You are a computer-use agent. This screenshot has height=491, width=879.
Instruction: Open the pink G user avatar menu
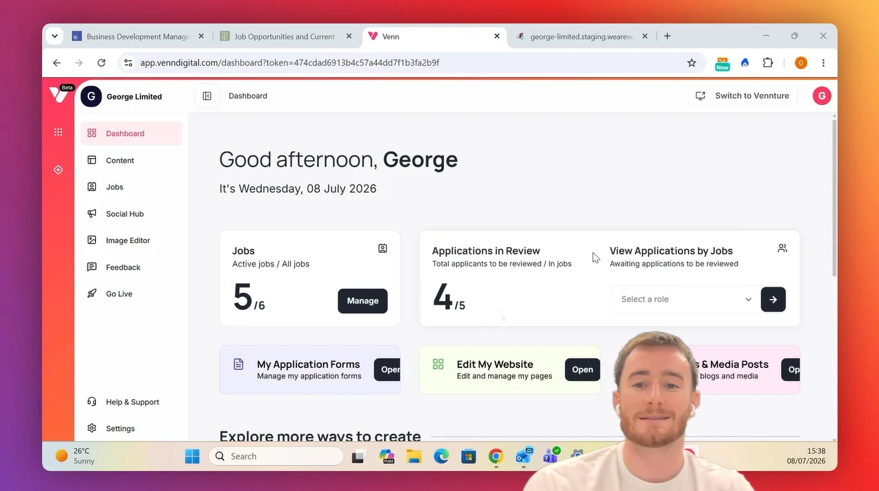coord(822,96)
